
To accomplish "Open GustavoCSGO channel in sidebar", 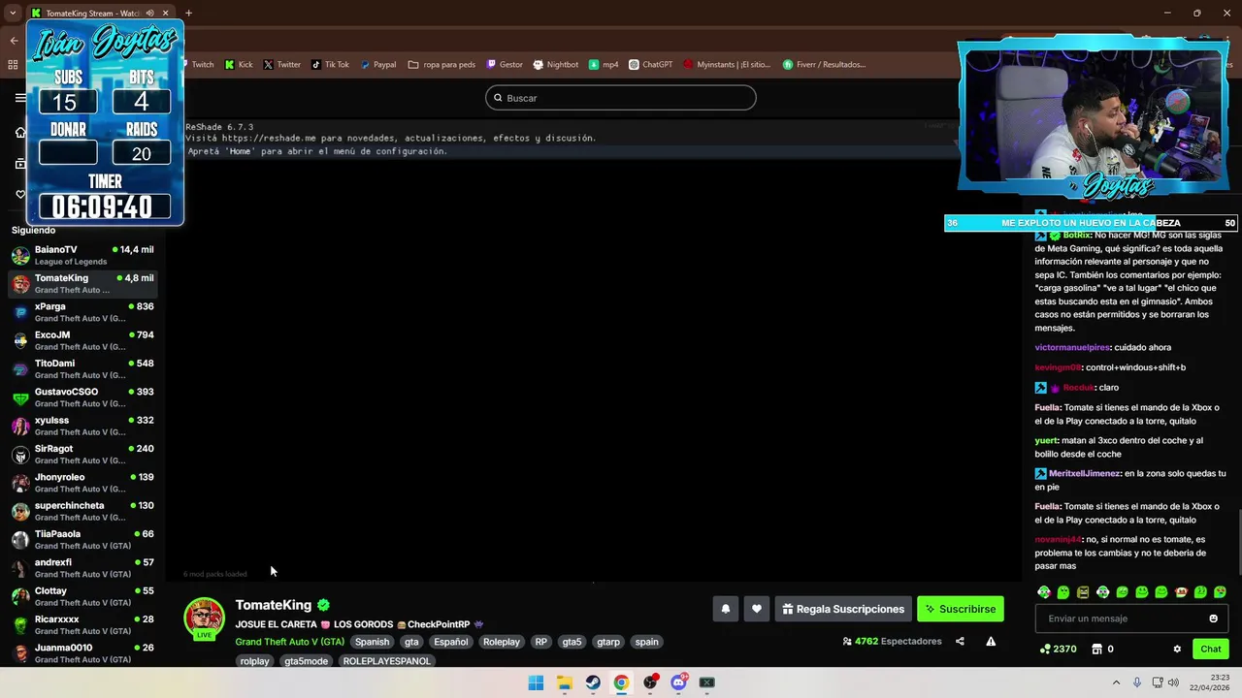I will coord(82,397).
